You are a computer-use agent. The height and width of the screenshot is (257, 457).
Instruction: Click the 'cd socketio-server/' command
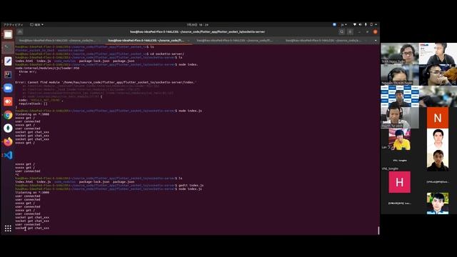click(166, 54)
